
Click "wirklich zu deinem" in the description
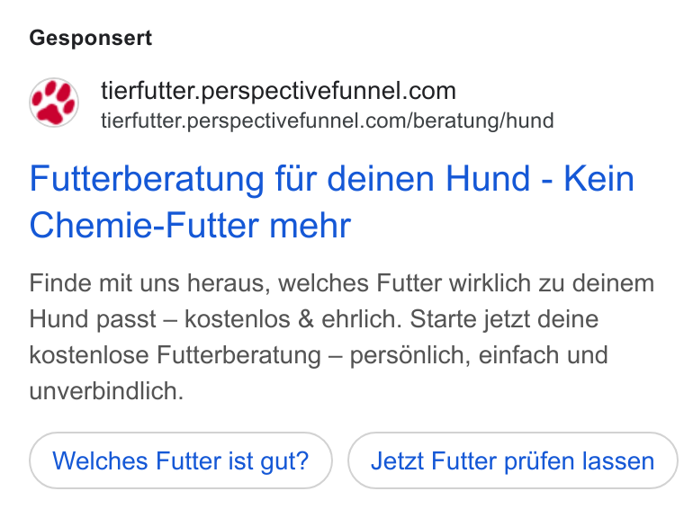tap(552, 283)
